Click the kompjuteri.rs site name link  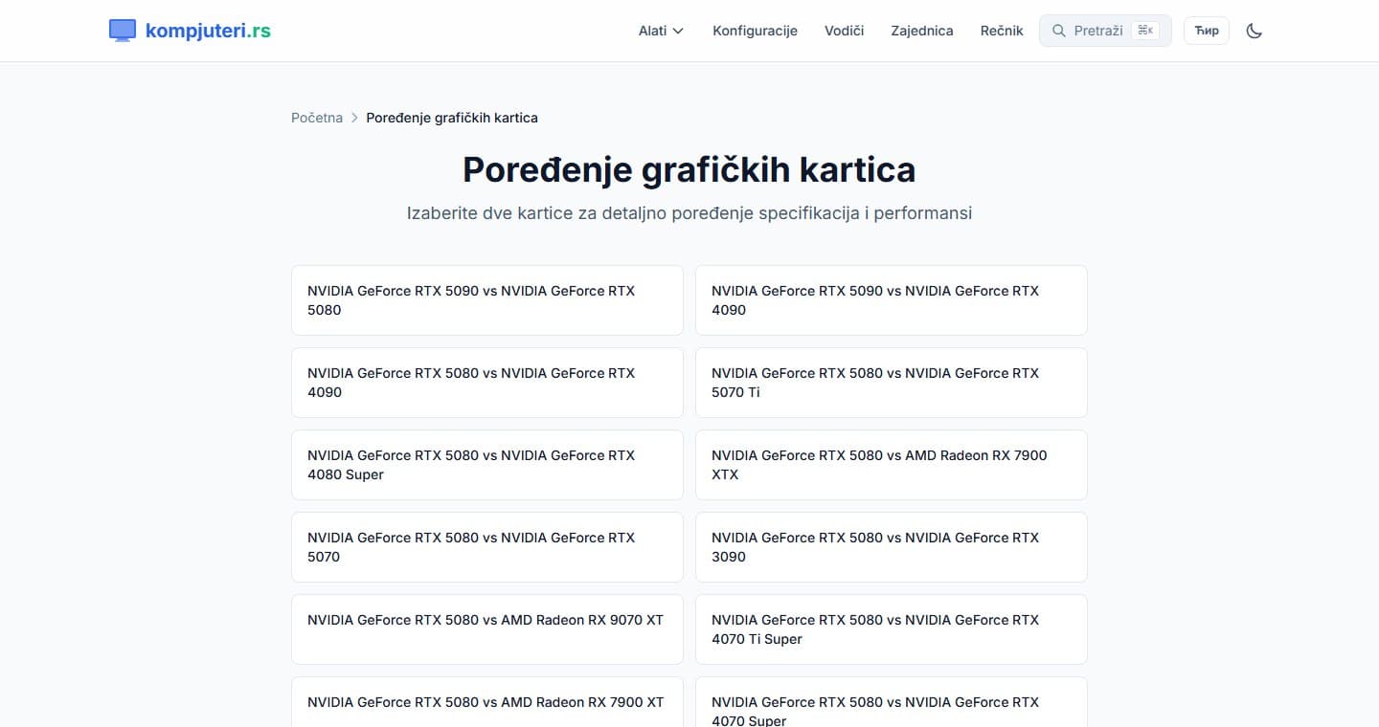(208, 31)
